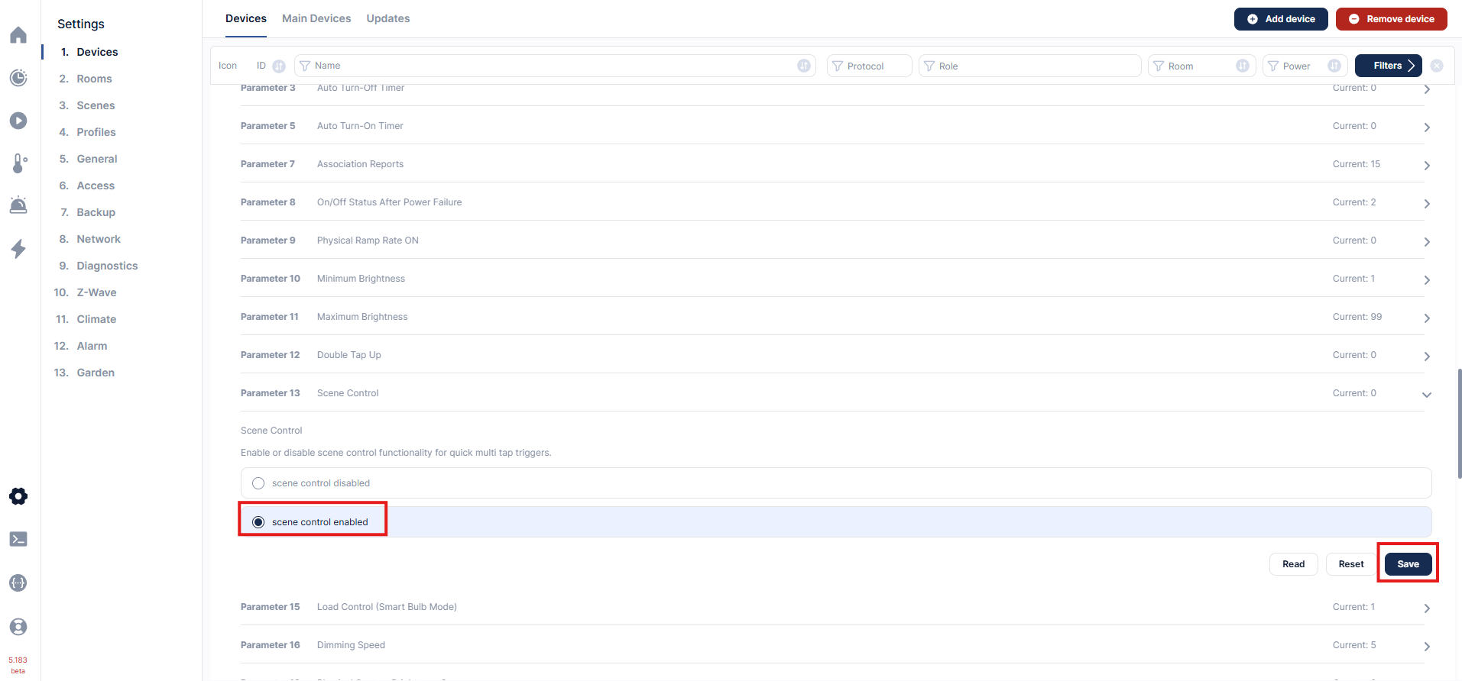This screenshot has width=1462, height=681.
Task: Open Diagnostics in Settings menu
Action: (x=107, y=266)
